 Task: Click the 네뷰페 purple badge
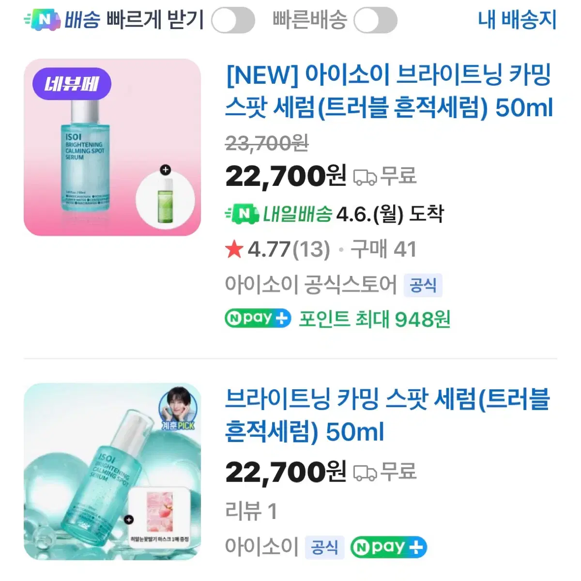72,84
